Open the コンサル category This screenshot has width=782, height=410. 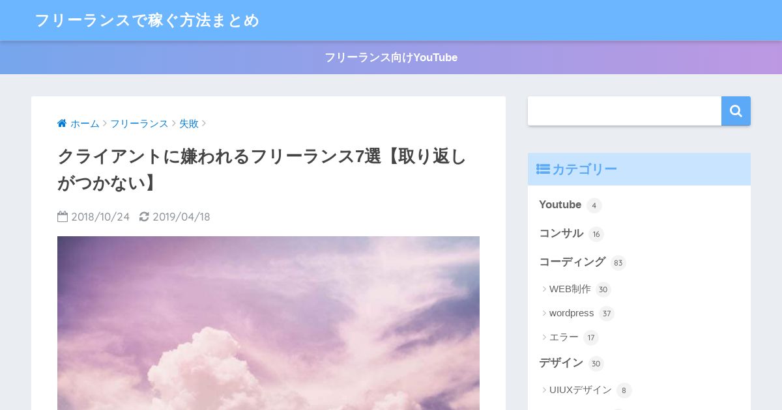[561, 233]
